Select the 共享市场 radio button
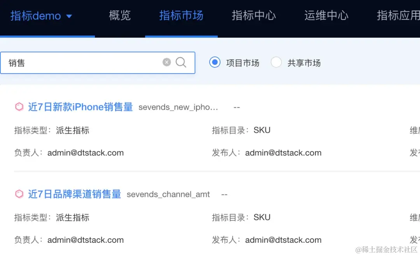Screen dimensions: 420x256 276,62
